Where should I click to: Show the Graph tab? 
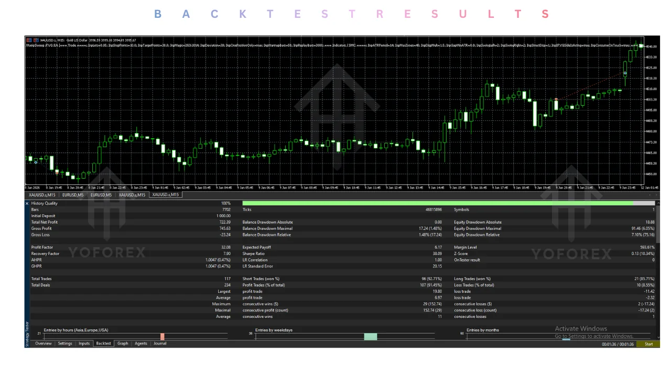pyautogui.click(x=123, y=343)
